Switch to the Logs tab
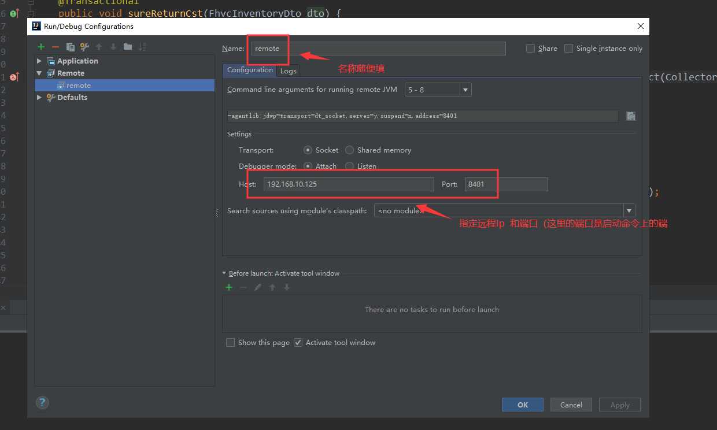Image resolution: width=717 pixels, height=430 pixels. pos(289,71)
